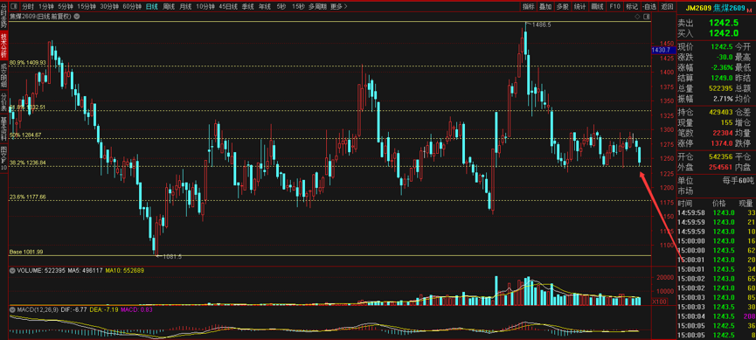Image resolution: width=756 pixels, height=340 pixels.
Task: Select the 日线 daily chart period
Action: [x=151, y=6]
